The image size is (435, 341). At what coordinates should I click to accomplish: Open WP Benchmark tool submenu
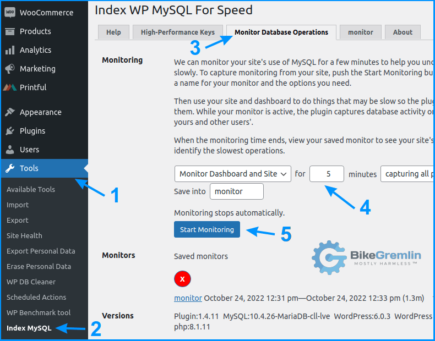[39, 312]
